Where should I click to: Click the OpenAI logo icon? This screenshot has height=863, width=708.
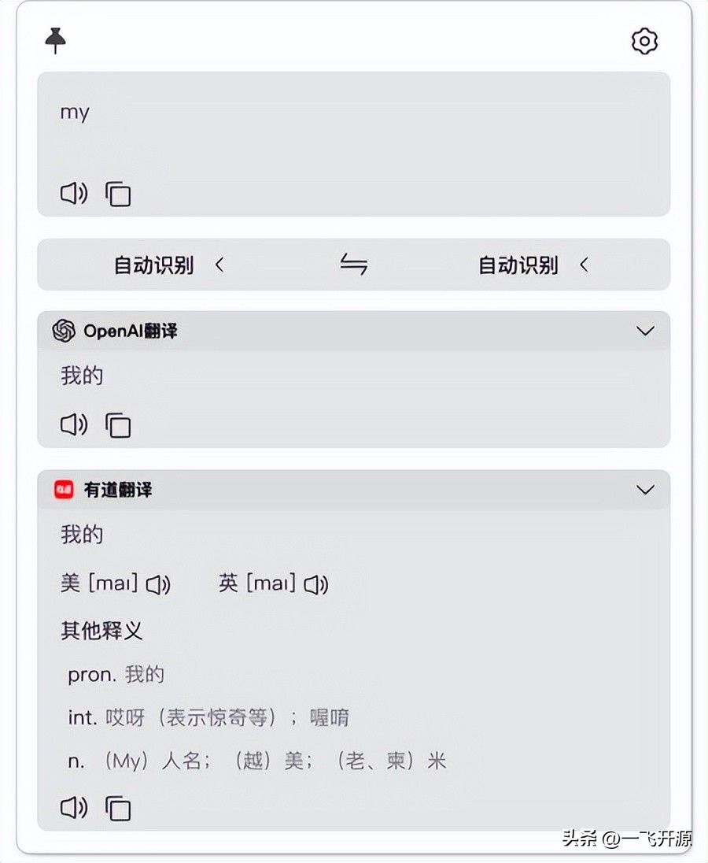64,331
